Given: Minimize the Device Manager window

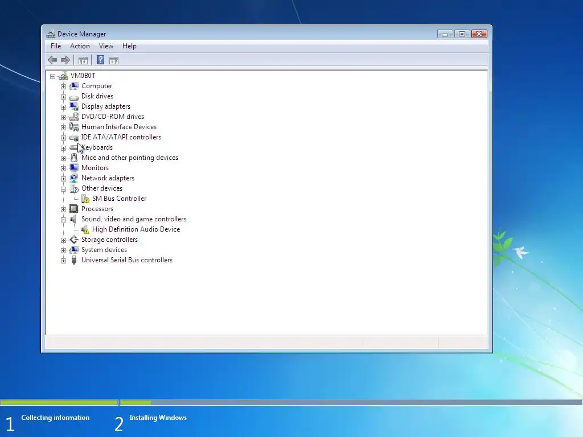Looking at the screenshot, I should 445,34.
